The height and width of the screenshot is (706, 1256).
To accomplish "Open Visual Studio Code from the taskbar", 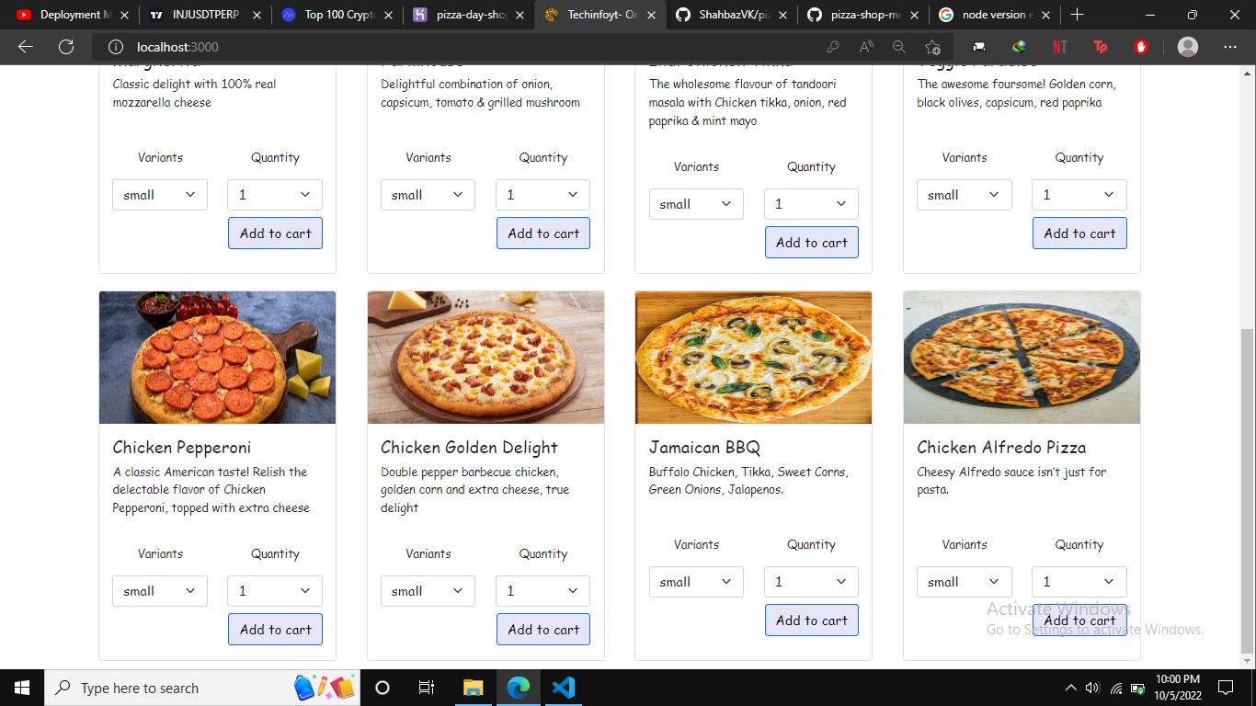I will [564, 687].
